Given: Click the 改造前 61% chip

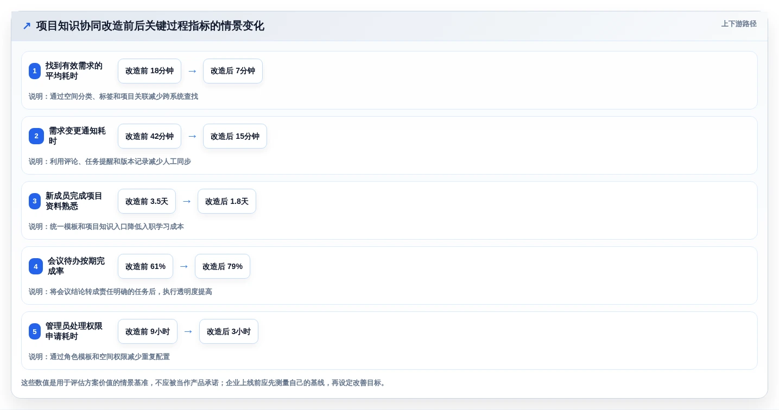Looking at the screenshot, I should (x=145, y=266).
